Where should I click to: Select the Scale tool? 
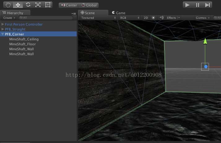38,5
